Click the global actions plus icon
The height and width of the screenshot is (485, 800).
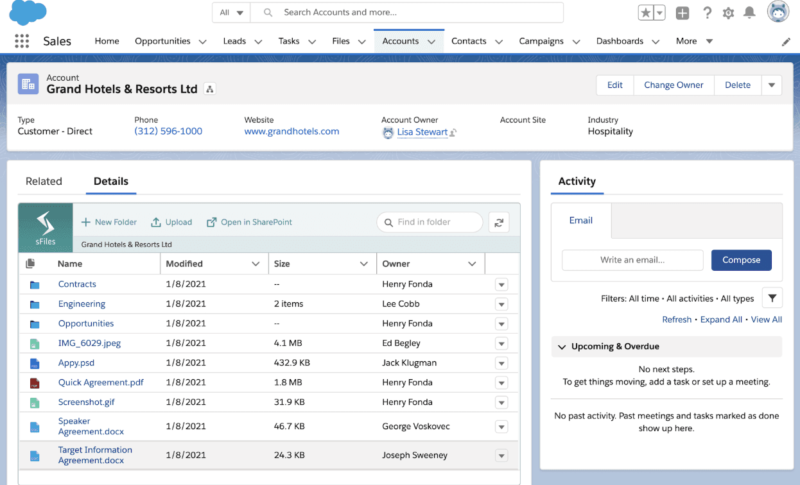(683, 13)
